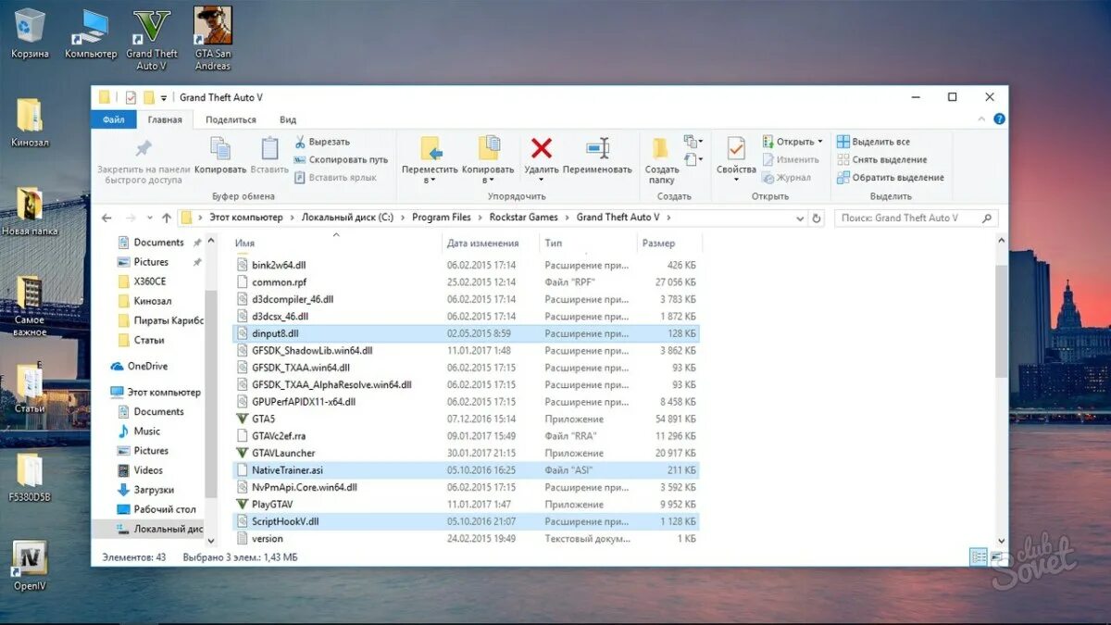Screen dimensions: 1111x625
Task: Select the dinput8.dll file
Action: 466,333
